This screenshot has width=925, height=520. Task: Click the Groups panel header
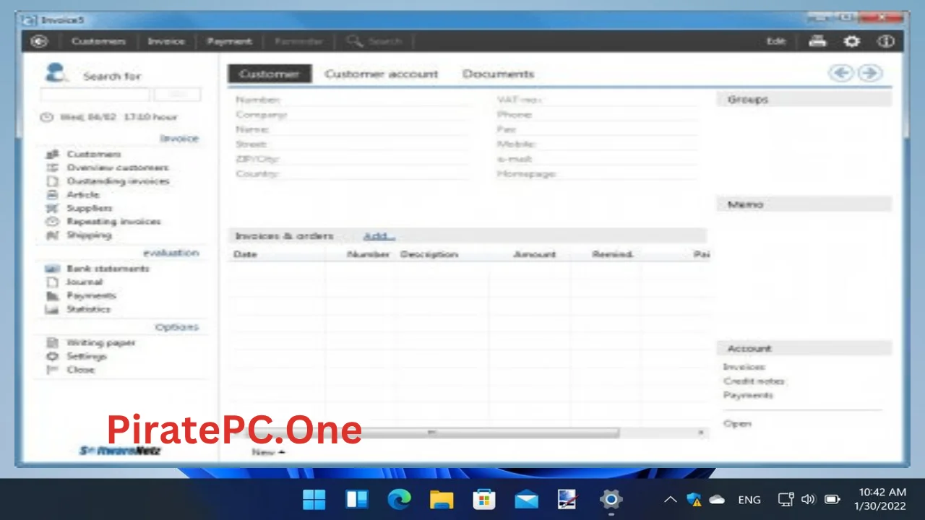804,100
